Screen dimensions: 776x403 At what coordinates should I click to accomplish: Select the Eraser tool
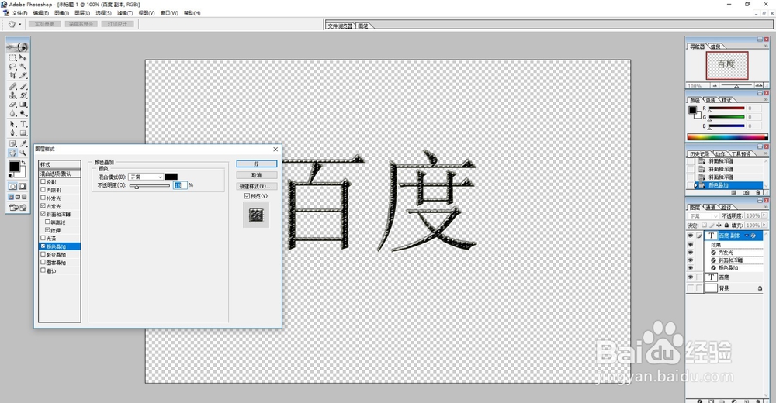[x=13, y=105]
